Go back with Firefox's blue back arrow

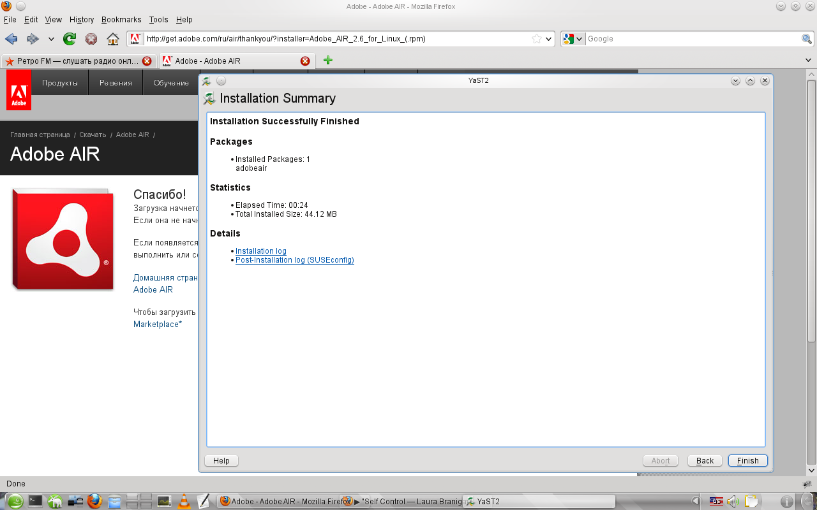[x=11, y=39]
